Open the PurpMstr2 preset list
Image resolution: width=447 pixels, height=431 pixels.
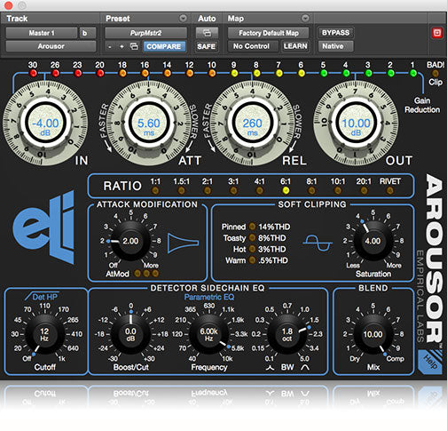145,33
